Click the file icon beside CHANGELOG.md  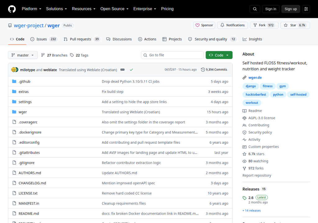click(x=14, y=183)
